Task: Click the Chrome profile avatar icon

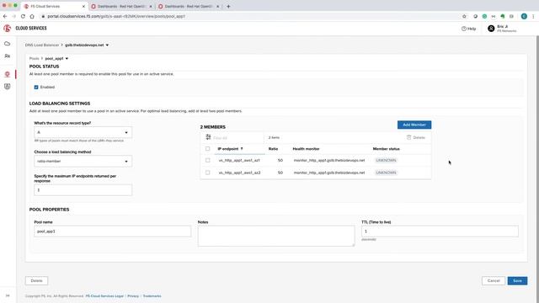Action: point(524,16)
